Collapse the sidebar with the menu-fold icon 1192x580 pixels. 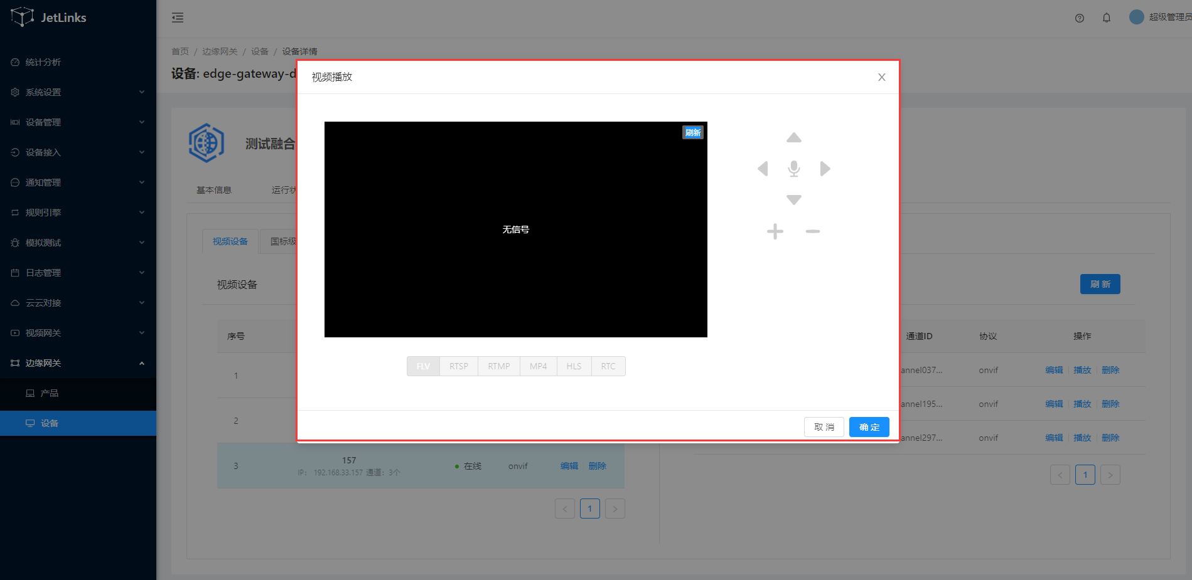[178, 18]
